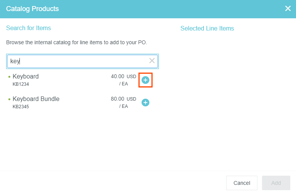Click the 80.00 USD price

click(123, 99)
